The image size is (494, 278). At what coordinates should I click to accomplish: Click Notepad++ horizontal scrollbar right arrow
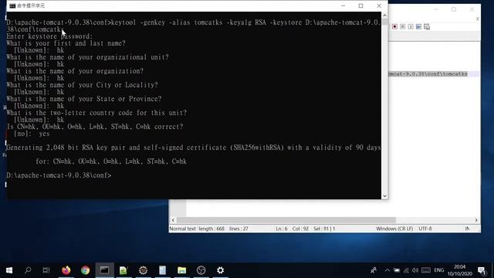pyautogui.click(x=476, y=220)
